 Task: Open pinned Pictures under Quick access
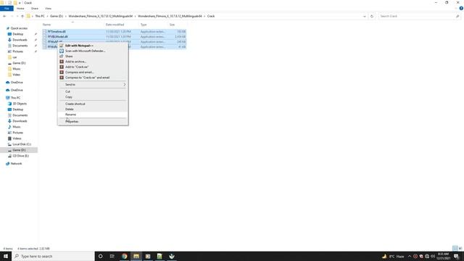17,51
